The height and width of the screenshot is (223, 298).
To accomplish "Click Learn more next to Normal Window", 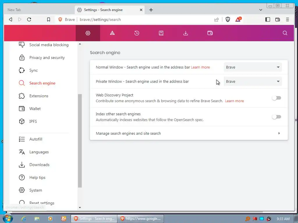I will [200, 67].
